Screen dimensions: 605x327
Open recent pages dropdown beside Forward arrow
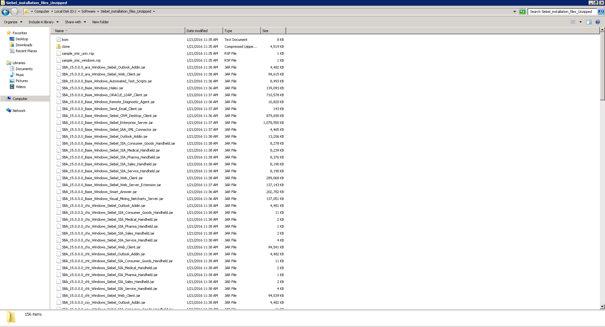[20, 12]
